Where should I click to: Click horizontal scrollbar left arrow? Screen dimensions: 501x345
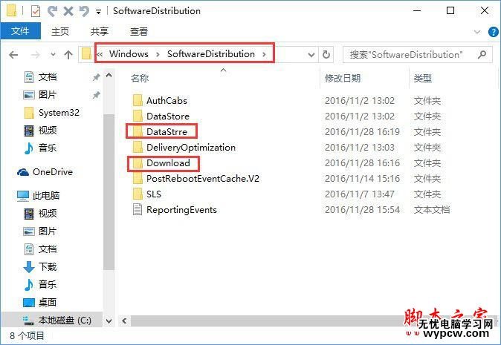(x=124, y=321)
